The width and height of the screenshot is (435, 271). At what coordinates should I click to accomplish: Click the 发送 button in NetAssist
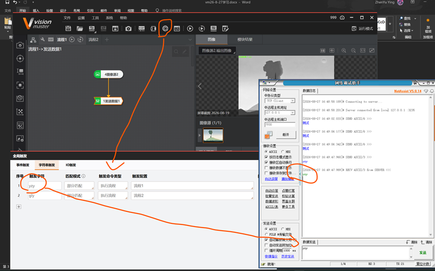422,253
